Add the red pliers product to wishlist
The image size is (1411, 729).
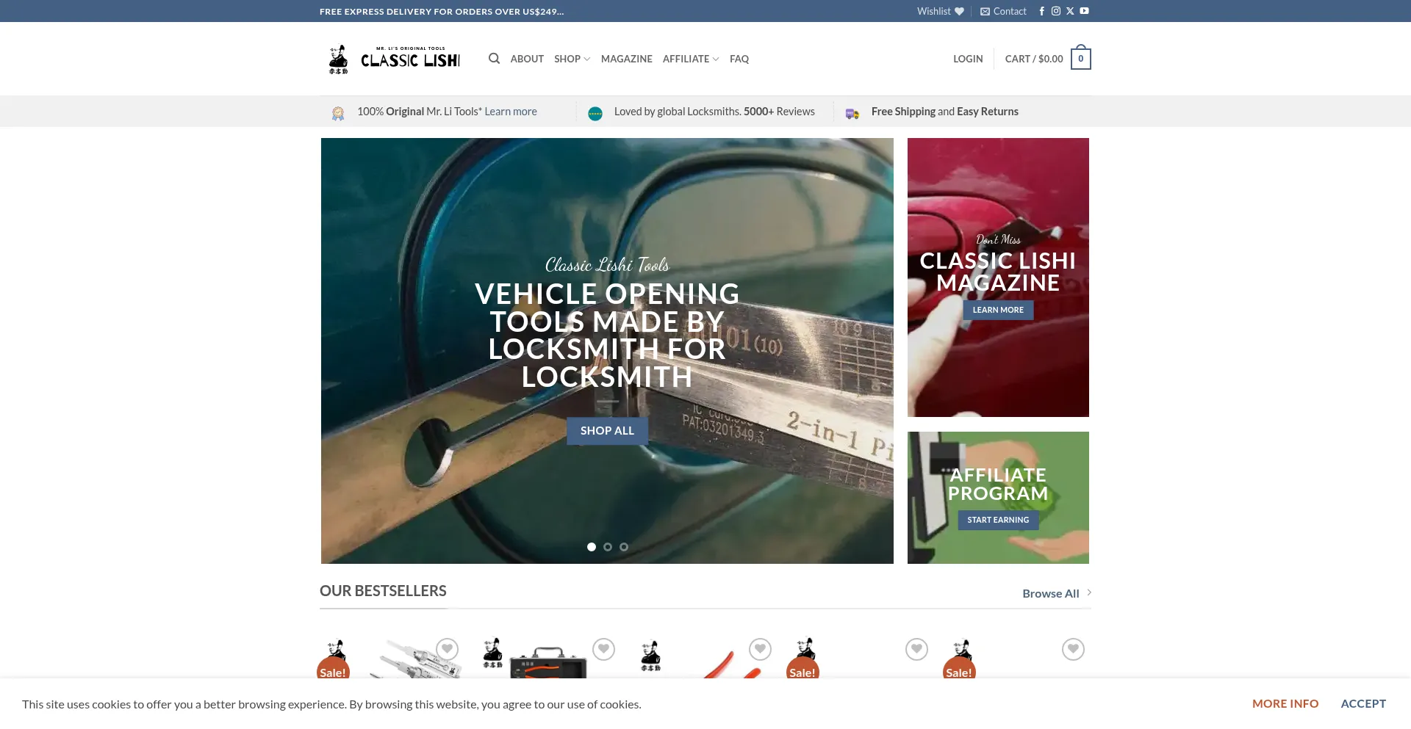(x=760, y=649)
